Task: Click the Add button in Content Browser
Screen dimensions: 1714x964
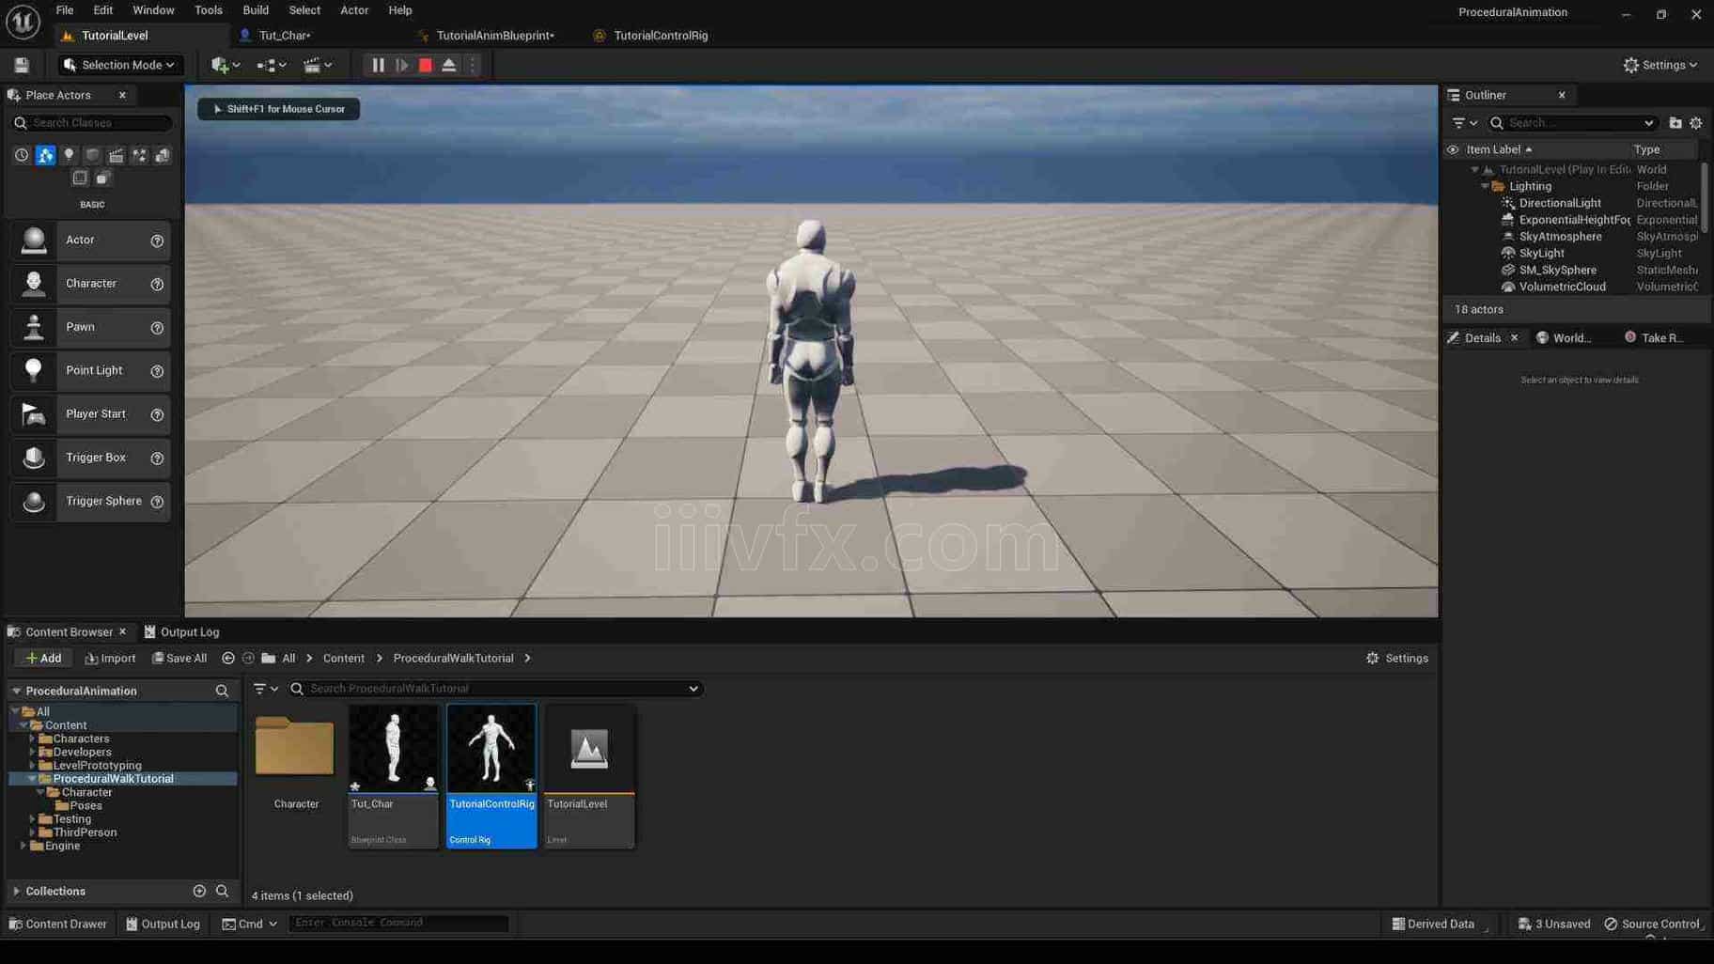Action: (x=43, y=659)
